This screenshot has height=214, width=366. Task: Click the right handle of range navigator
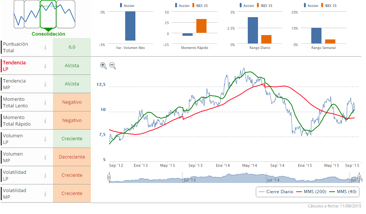coord(359,177)
